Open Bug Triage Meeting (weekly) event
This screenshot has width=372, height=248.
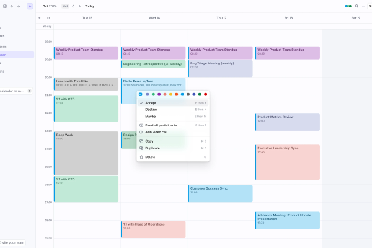[220, 68]
